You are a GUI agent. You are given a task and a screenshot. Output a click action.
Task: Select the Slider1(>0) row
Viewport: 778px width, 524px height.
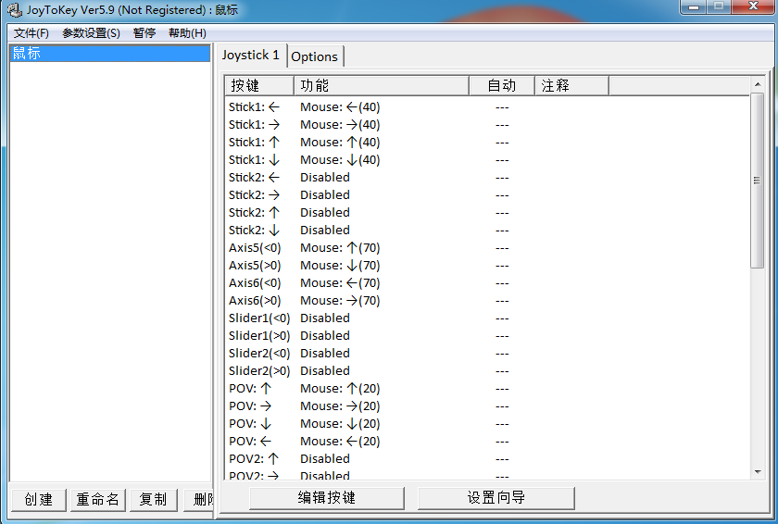487,336
